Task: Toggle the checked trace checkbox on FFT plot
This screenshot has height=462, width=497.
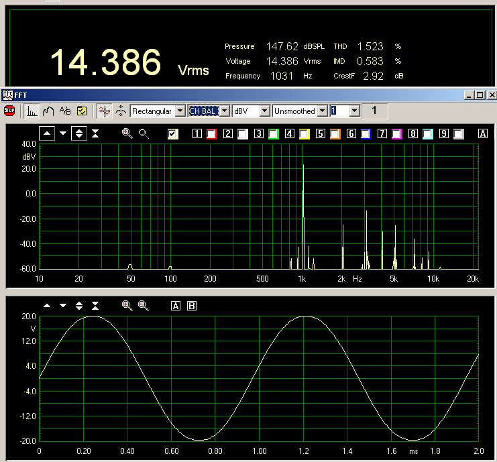Action: pyautogui.click(x=173, y=133)
